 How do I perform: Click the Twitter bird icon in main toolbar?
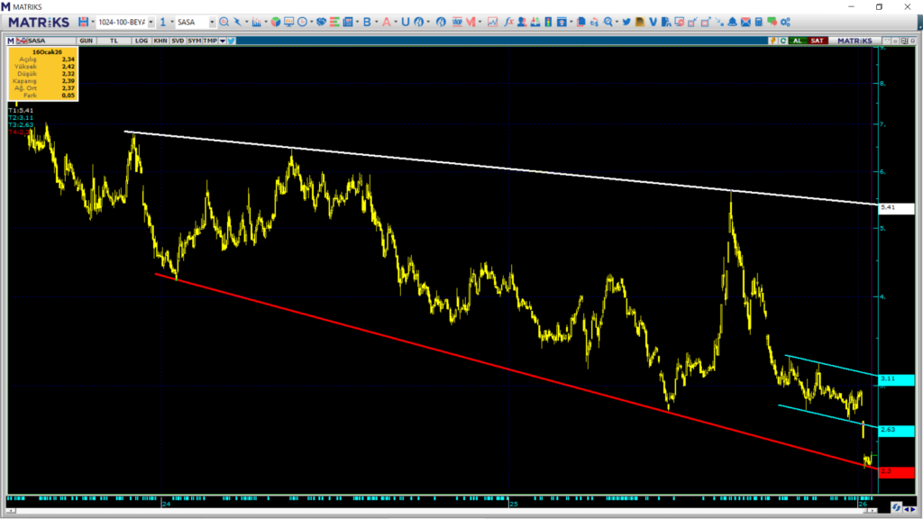(x=626, y=22)
